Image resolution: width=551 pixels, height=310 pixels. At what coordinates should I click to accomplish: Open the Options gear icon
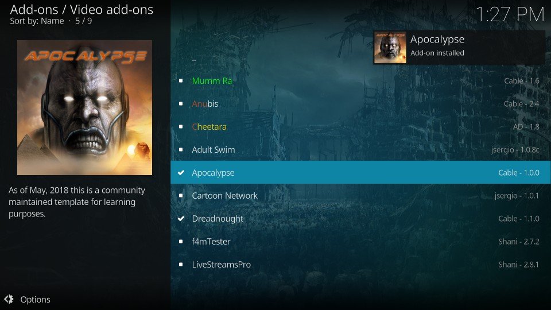9,299
